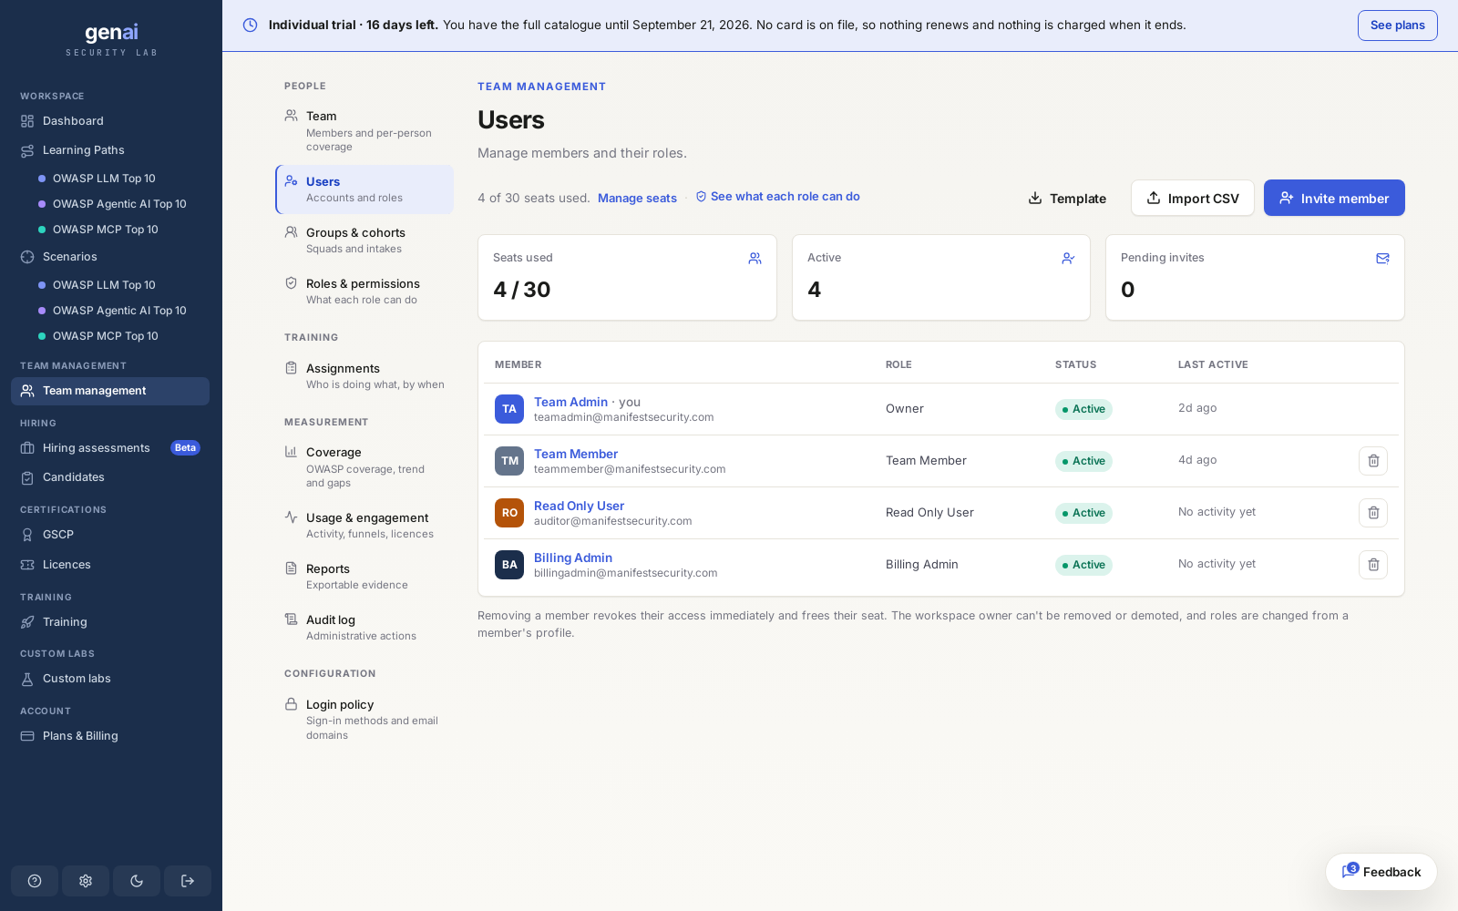Open Hiring assessments in sidebar
Screen dimensions: 1458x911
[x=110, y=448]
